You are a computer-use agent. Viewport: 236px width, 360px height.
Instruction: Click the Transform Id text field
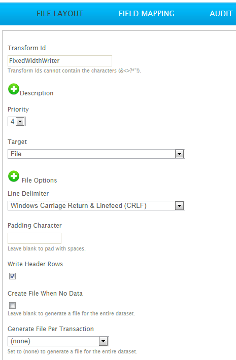[x=60, y=61]
